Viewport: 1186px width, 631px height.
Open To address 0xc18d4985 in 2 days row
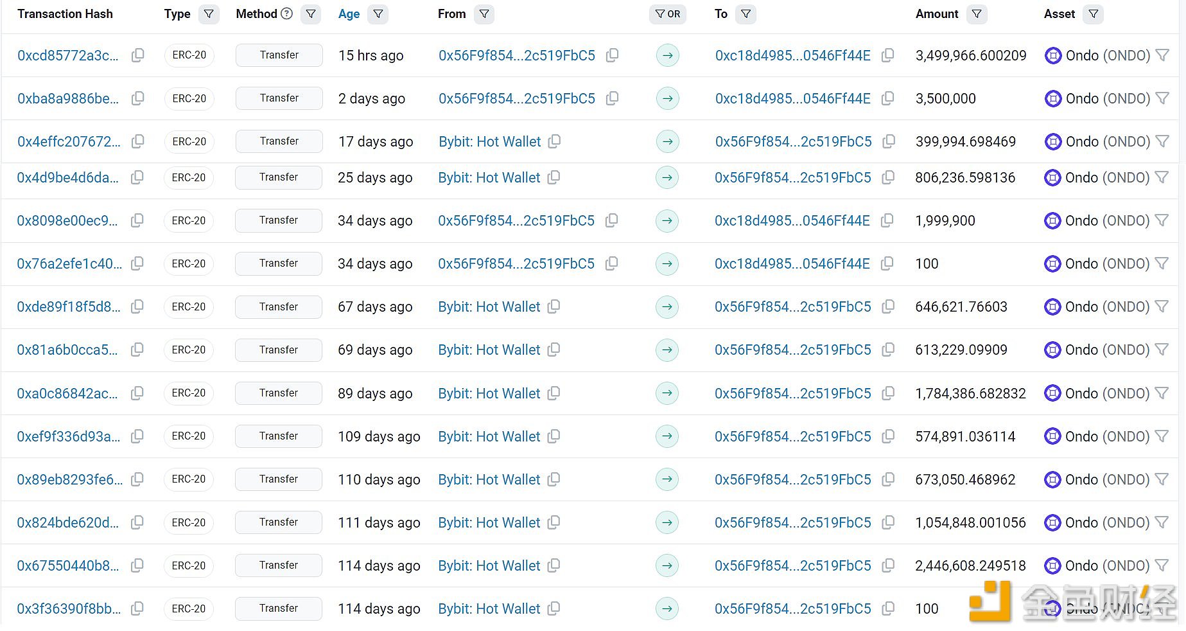793,98
